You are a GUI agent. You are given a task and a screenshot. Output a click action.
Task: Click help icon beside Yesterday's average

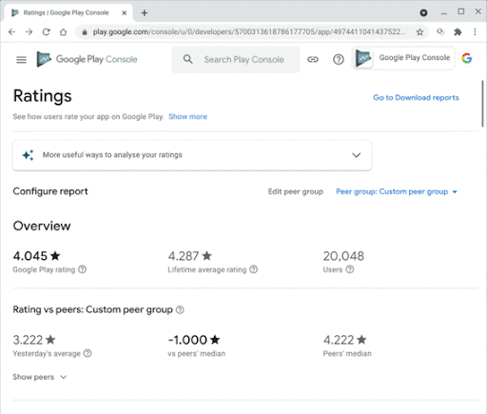[x=88, y=353]
